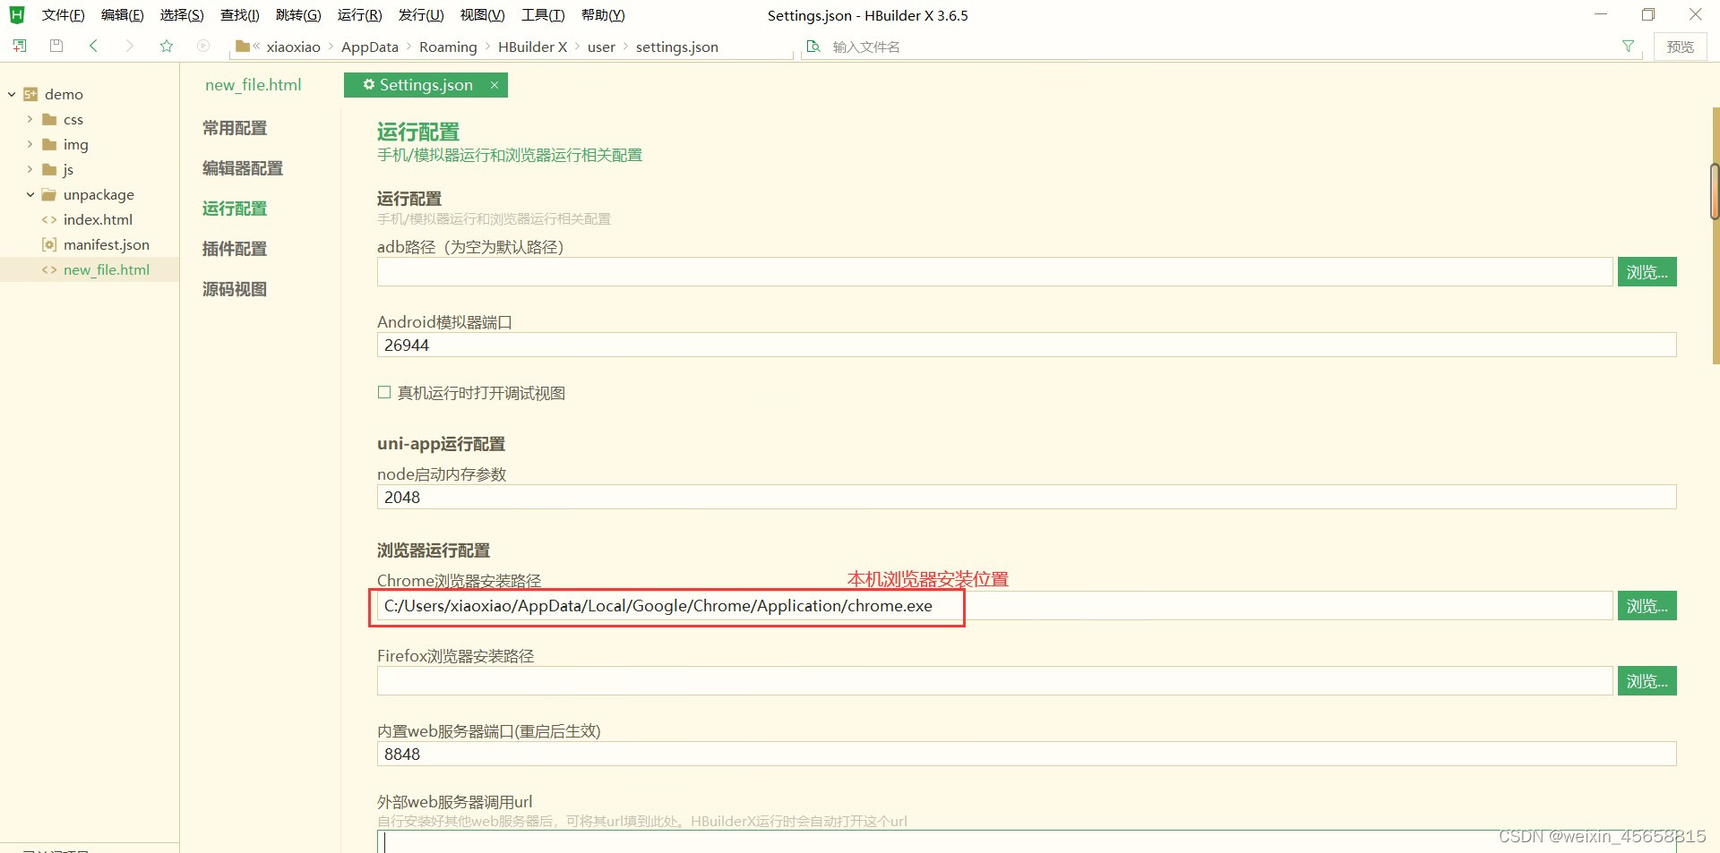The image size is (1720, 853).
Task: Click the save icon in toolbar
Action: [x=56, y=46]
